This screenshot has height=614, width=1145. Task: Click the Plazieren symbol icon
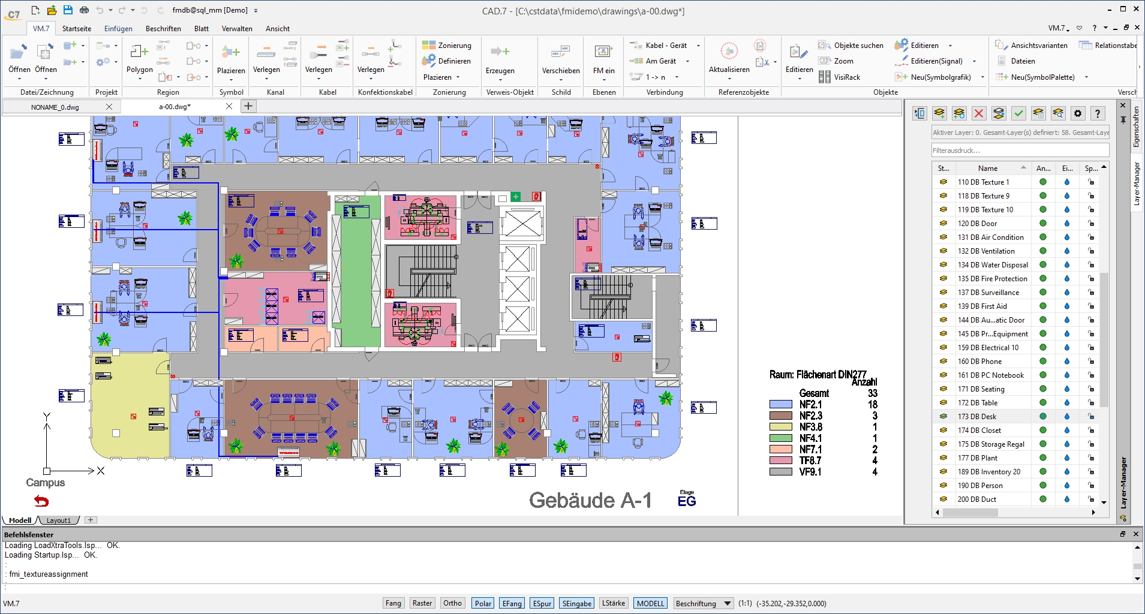click(x=230, y=53)
